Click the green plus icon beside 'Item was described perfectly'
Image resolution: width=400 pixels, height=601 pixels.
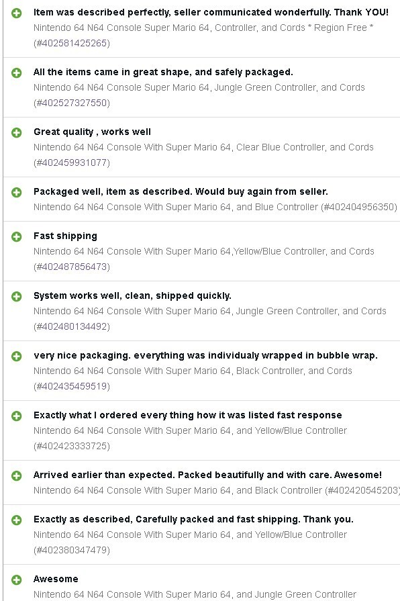(x=17, y=13)
